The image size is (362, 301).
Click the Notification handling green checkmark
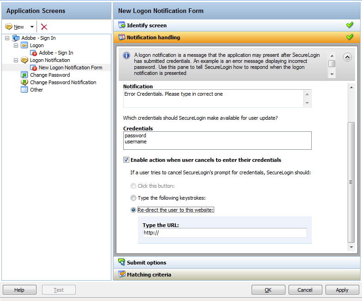tap(350, 37)
